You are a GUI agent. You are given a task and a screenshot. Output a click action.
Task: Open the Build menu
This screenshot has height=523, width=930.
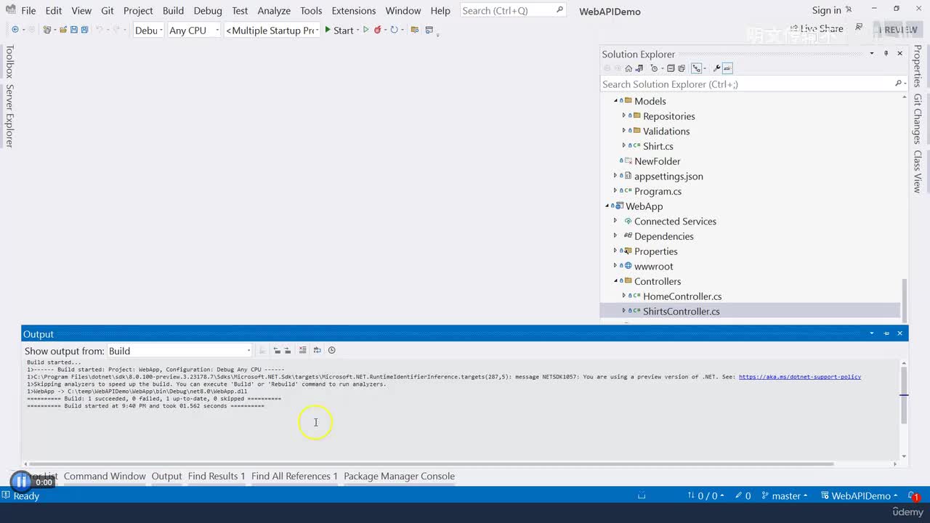[x=173, y=11]
